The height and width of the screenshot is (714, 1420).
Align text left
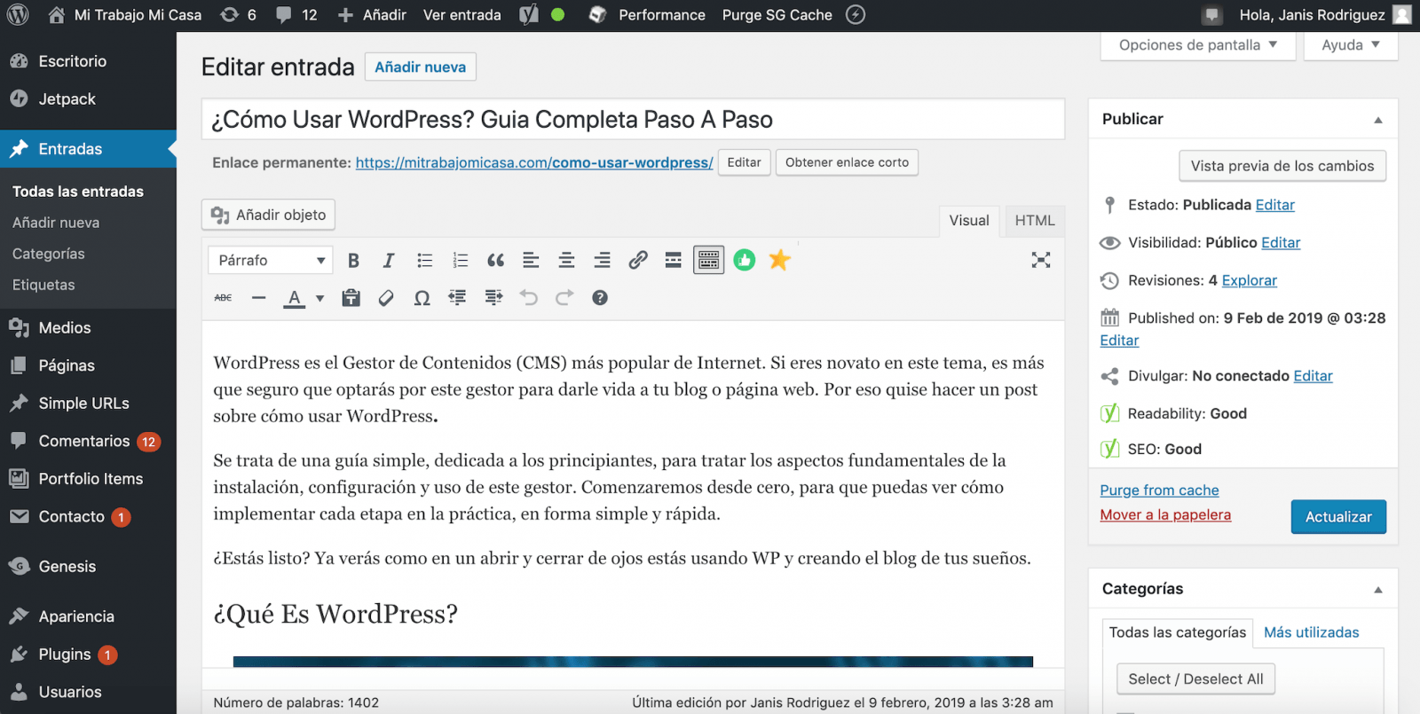pos(531,260)
